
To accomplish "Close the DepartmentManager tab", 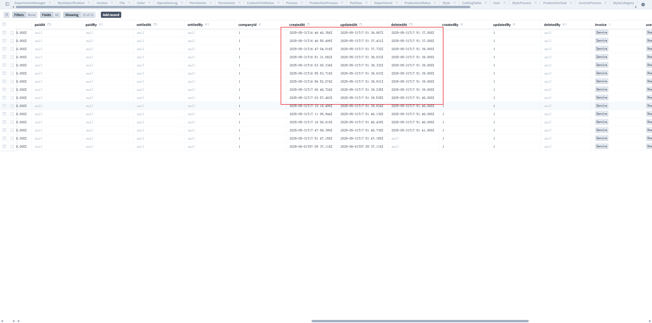I will click(50, 3).
